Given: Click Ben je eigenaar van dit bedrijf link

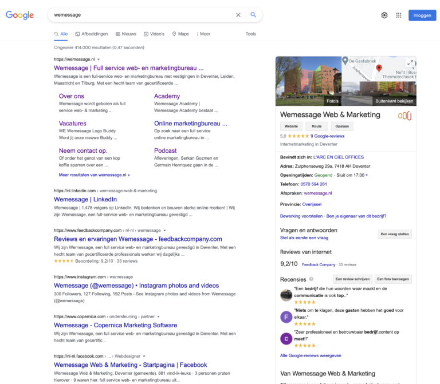Looking at the screenshot, I should (356, 216).
